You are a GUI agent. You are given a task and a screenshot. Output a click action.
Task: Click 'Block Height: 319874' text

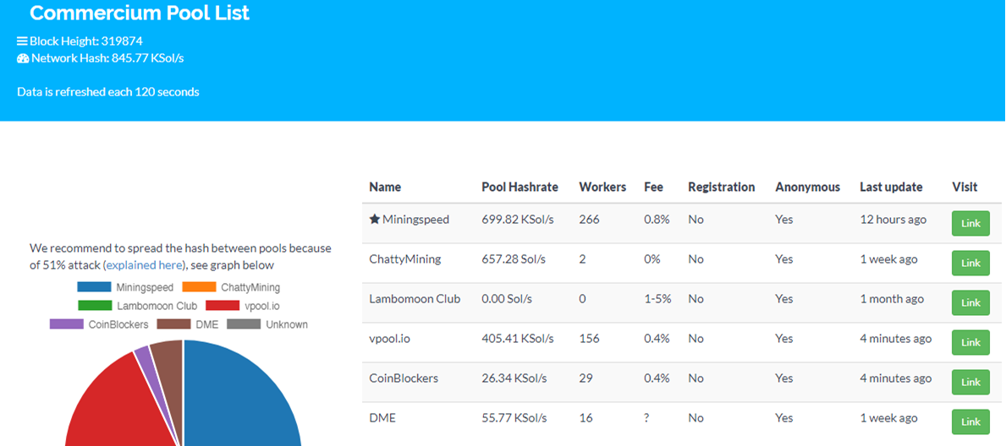click(86, 41)
